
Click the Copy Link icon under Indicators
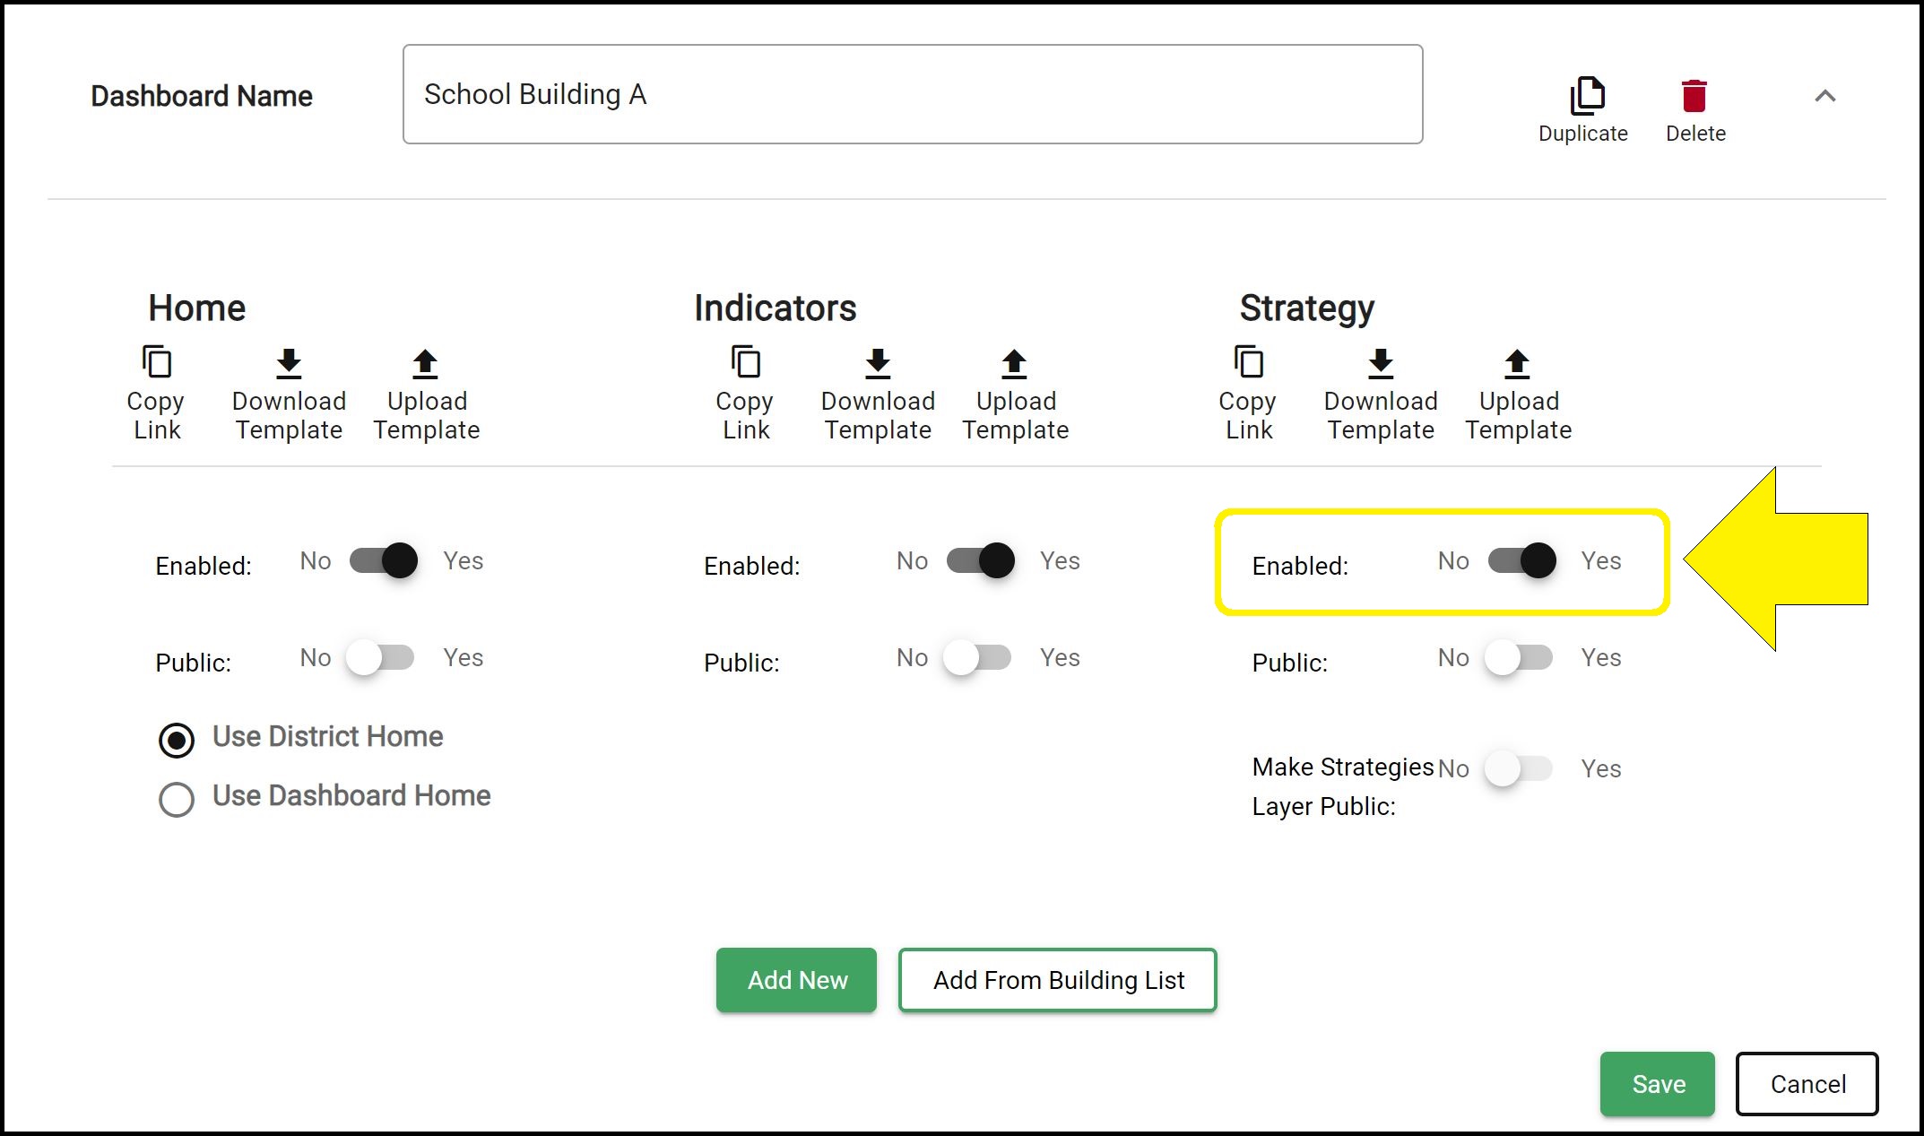click(x=745, y=362)
